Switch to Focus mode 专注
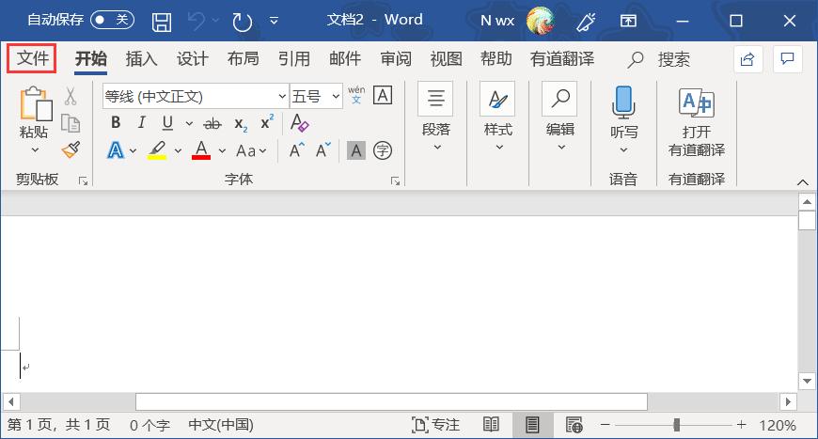 435,425
